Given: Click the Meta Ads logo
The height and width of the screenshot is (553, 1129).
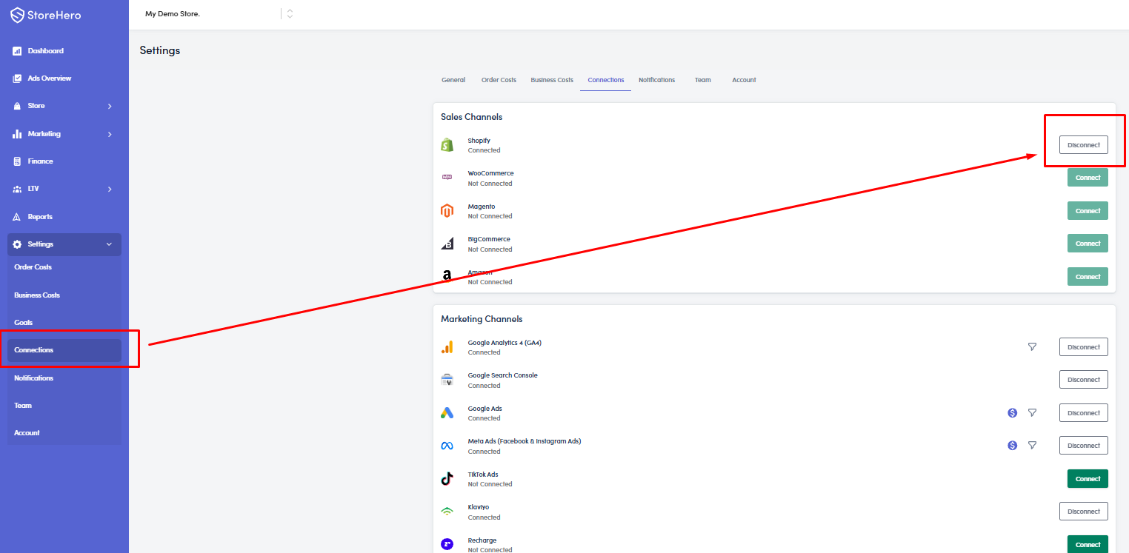Looking at the screenshot, I should pyautogui.click(x=447, y=446).
